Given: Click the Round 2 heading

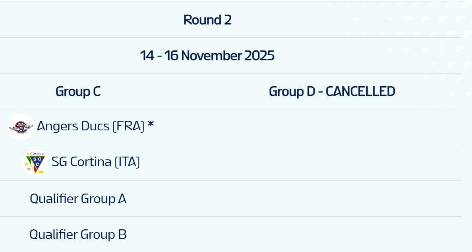Looking at the screenshot, I should pos(207,20).
